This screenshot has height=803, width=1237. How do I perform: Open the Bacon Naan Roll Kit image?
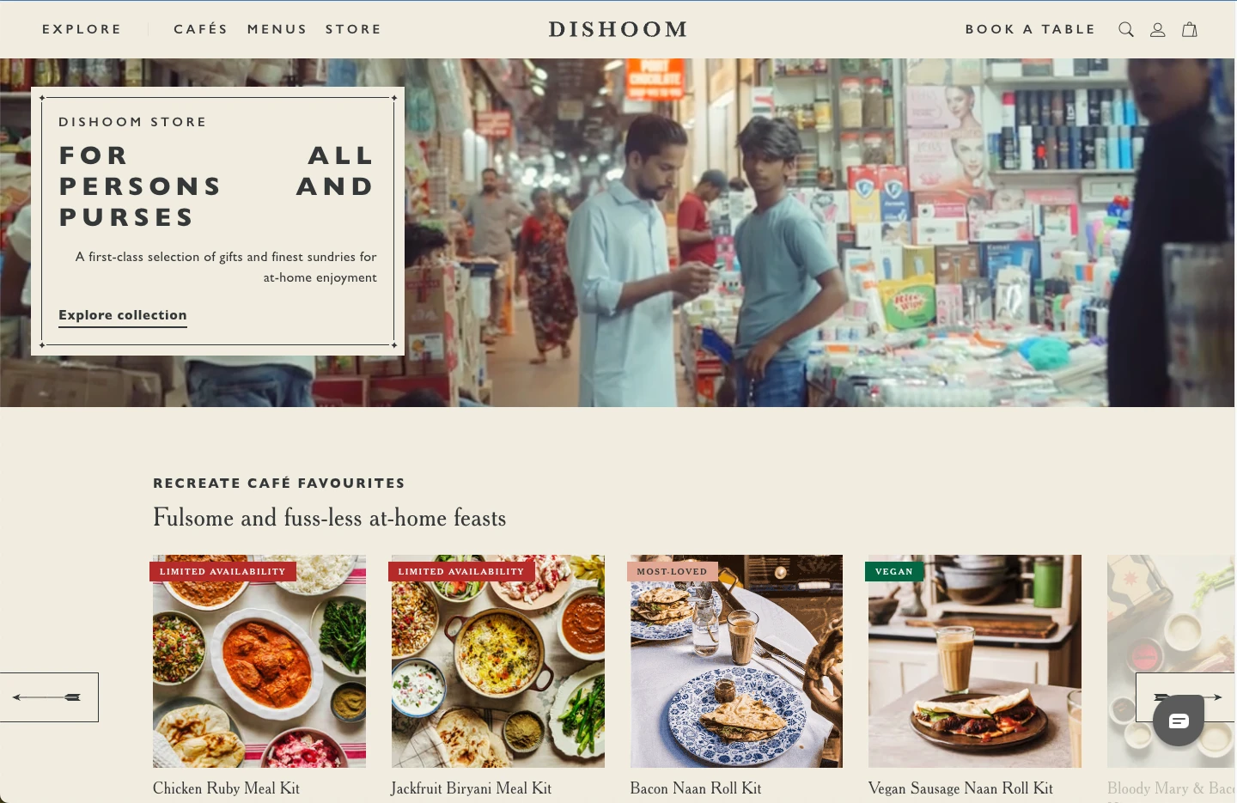(736, 661)
